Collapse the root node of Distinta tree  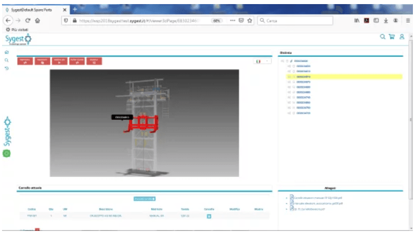(x=282, y=61)
